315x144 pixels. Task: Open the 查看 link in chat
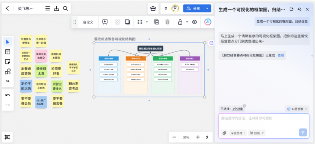pyautogui.click(x=281, y=55)
